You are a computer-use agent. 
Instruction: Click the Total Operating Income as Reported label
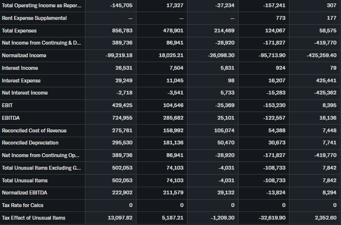tap(42, 5)
